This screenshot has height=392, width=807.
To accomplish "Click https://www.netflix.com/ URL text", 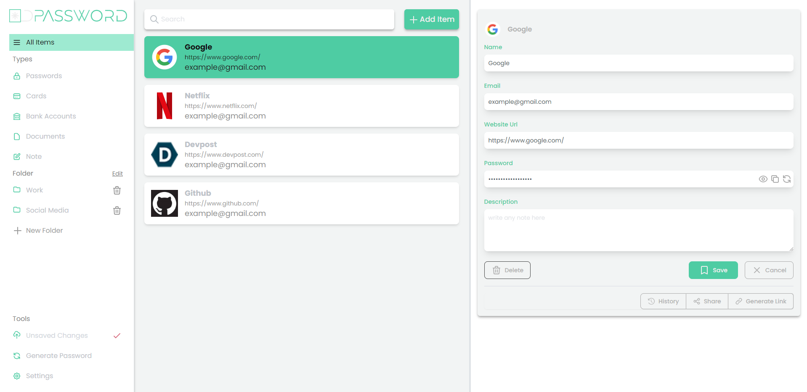I will point(220,106).
